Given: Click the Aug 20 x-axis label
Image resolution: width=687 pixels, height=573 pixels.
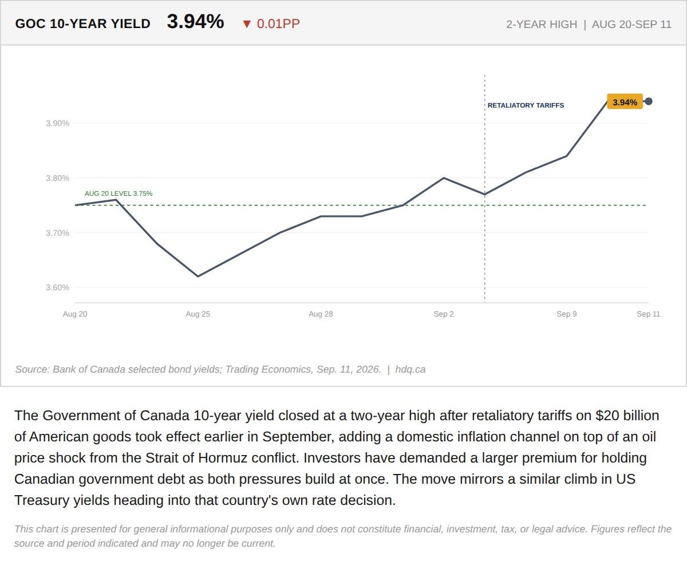Looking at the screenshot, I should (75, 314).
